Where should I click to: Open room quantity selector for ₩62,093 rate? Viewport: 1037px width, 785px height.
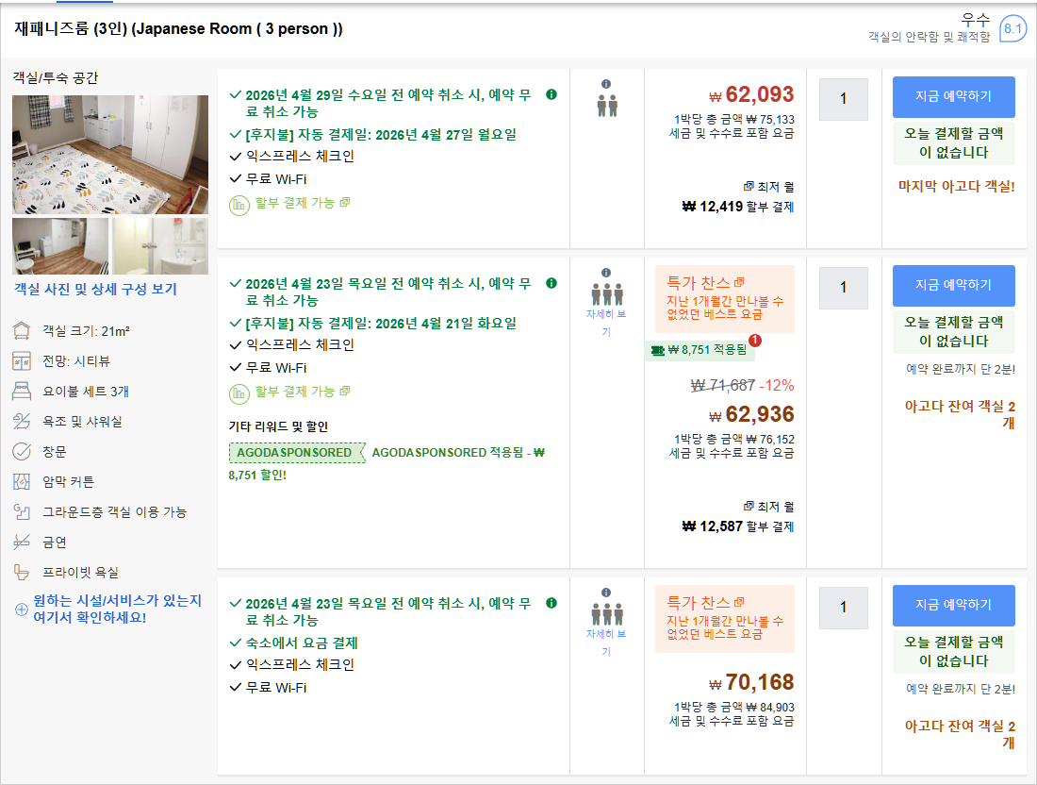(x=843, y=99)
